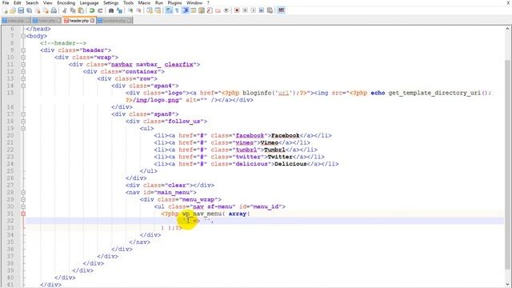512x288 pixels.
Task: Collapse the body fold on line 7
Action: click(23, 36)
